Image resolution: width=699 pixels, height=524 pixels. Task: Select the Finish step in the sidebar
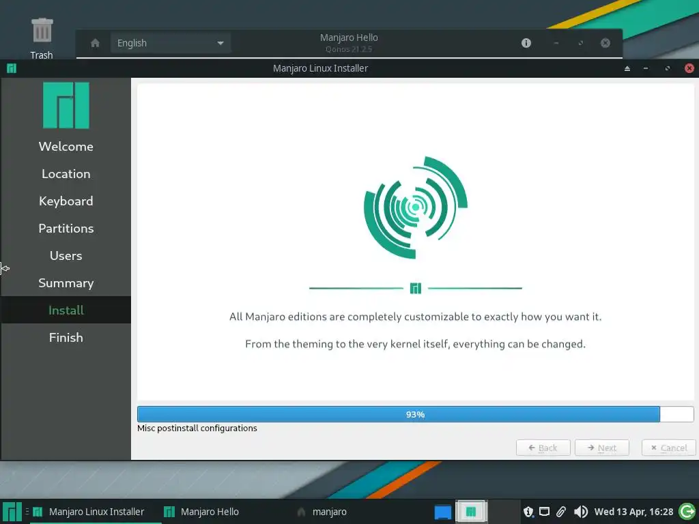(x=66, y=337)
